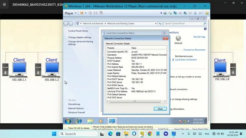Select the Physical Address row
Viewport: 246px width, 138px height.
136,58
